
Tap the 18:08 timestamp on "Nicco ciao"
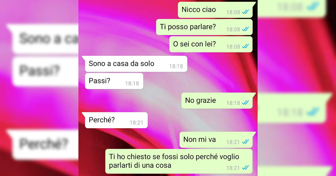tap(233, 12)
